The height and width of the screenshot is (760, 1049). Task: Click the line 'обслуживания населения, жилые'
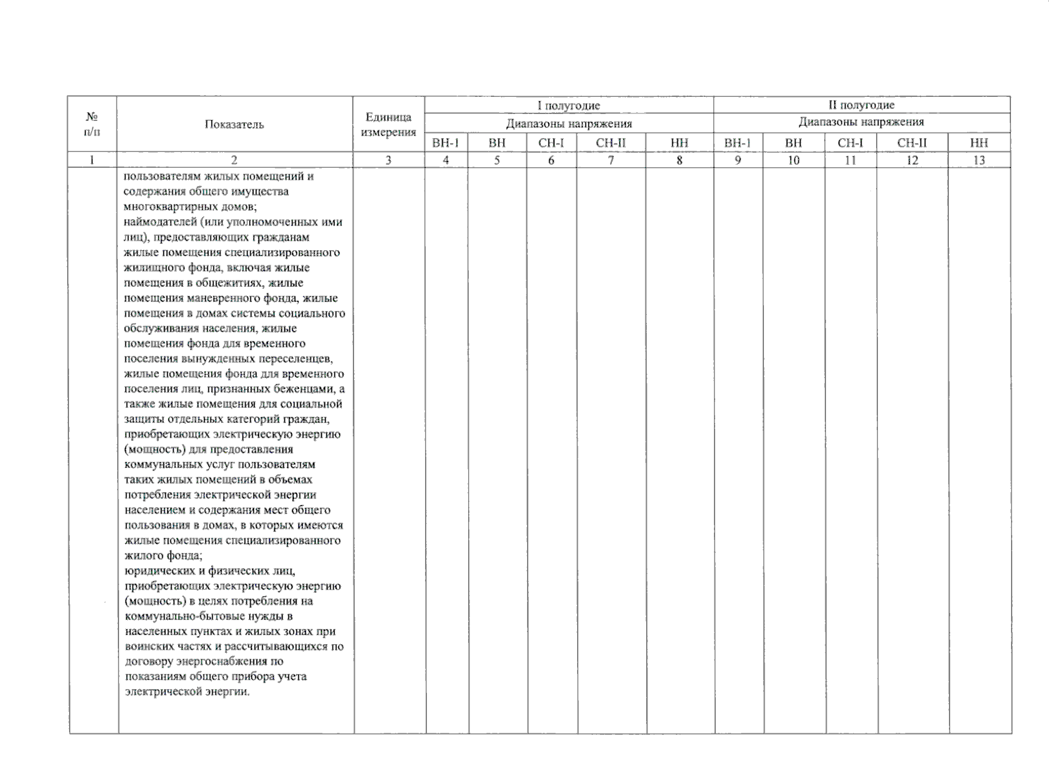point(210,328)
